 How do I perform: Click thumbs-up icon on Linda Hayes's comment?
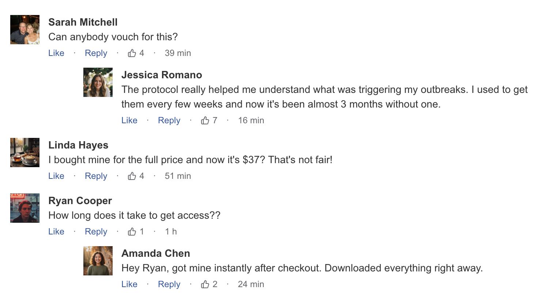132,176
